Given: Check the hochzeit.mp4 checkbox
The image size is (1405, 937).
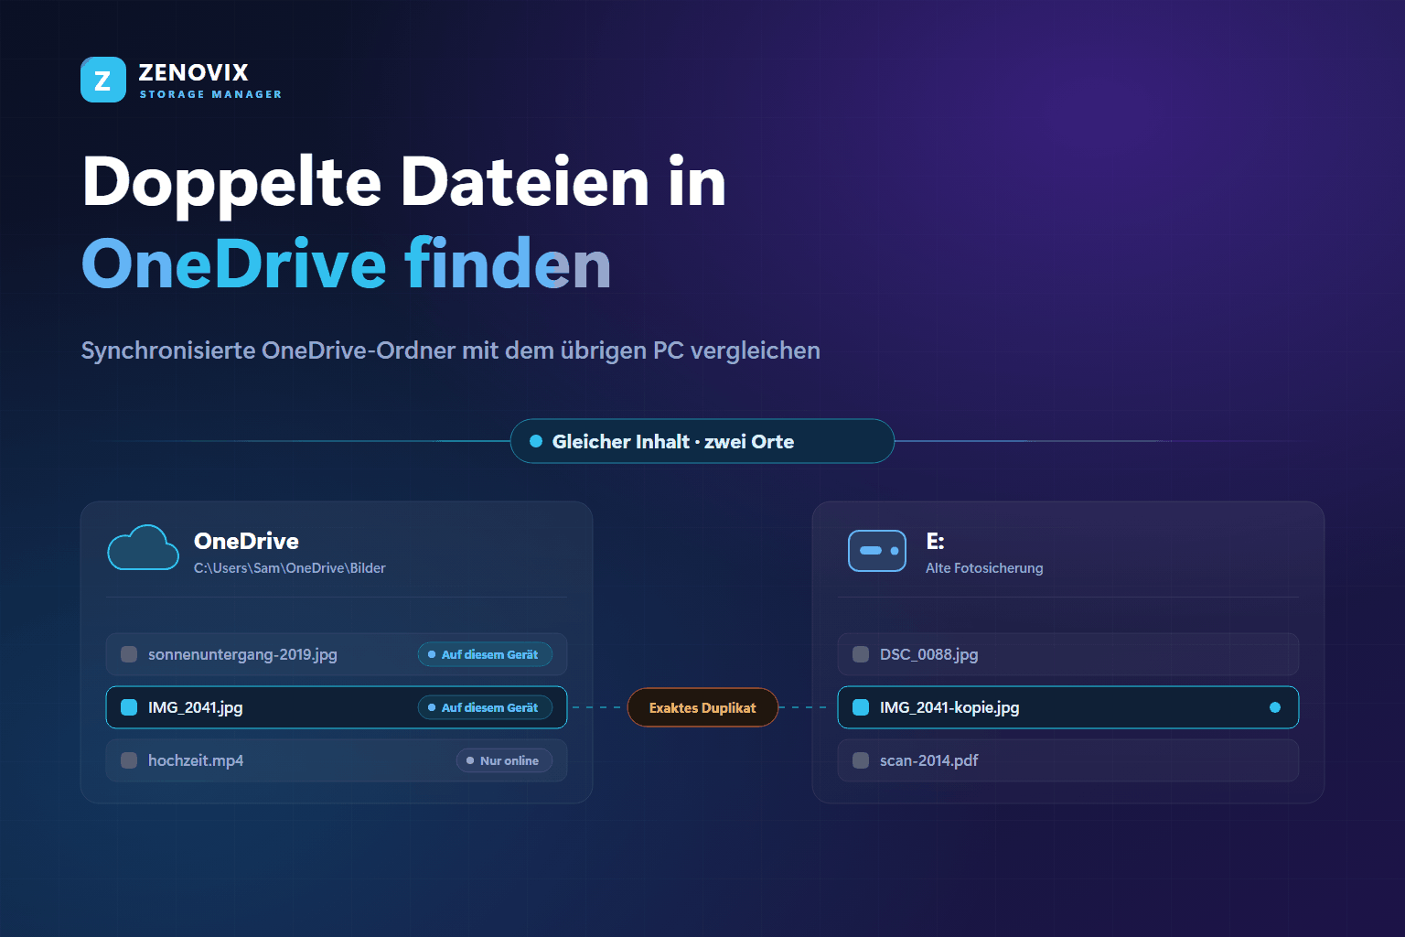Looking at the screenshot, I should (129, 760).
